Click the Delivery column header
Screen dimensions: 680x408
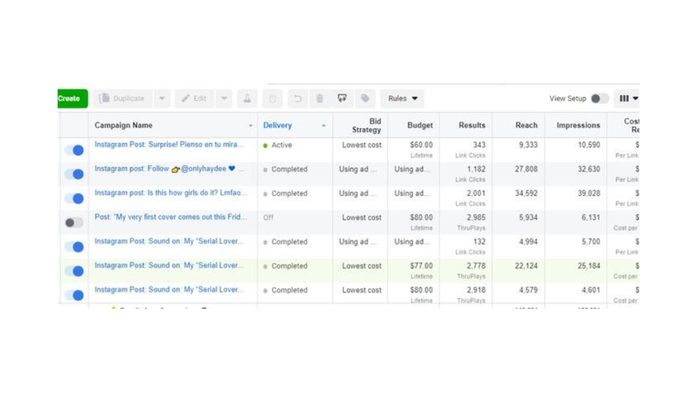[x=277, y=125]
